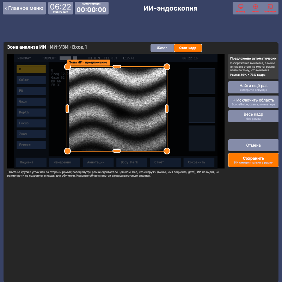The width and height of the screenshot is (282, 282).
Task: Open the Монитор display icon
Action: click(241, 8)
